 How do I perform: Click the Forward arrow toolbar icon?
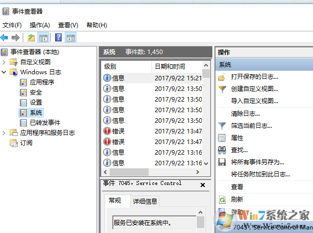point(16,37)
